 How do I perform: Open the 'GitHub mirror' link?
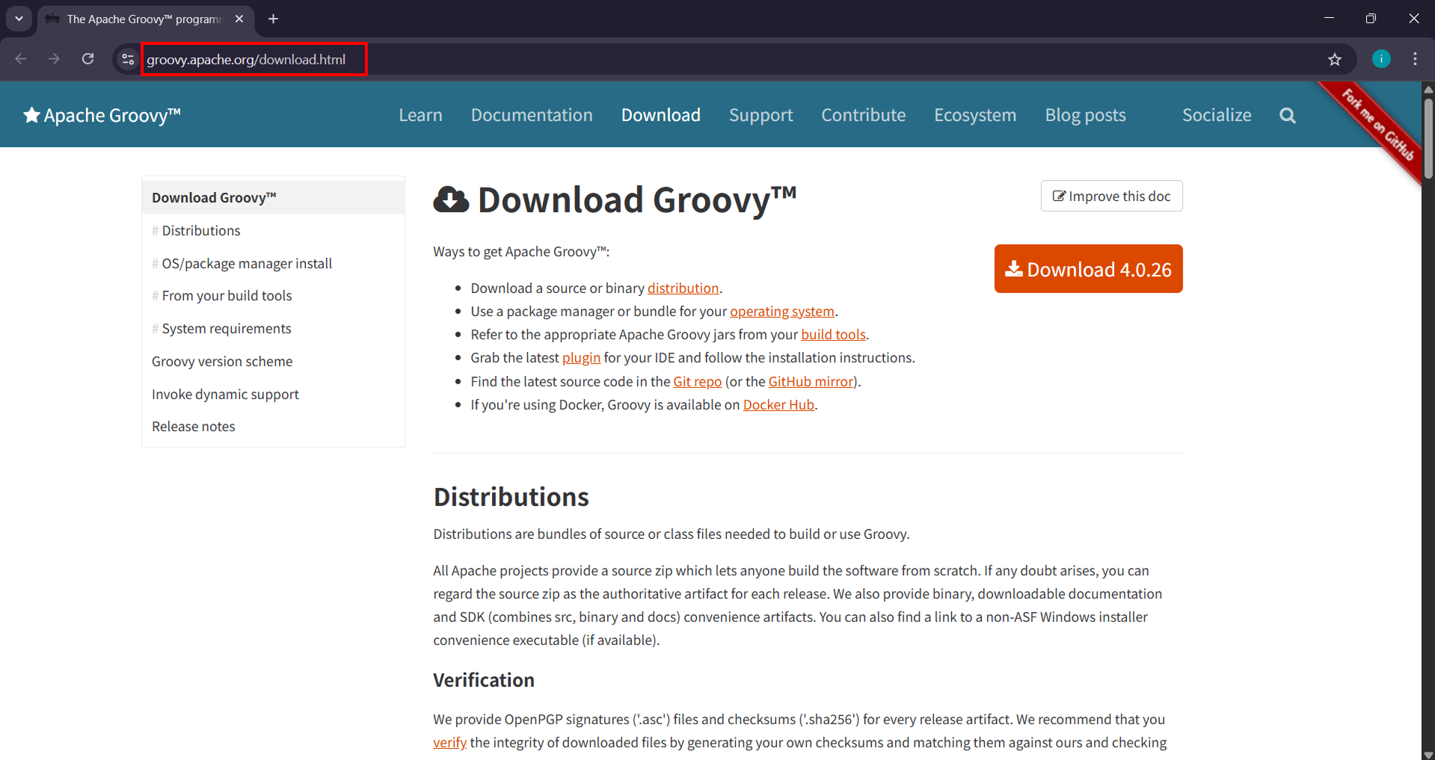[x=811, y=382]
